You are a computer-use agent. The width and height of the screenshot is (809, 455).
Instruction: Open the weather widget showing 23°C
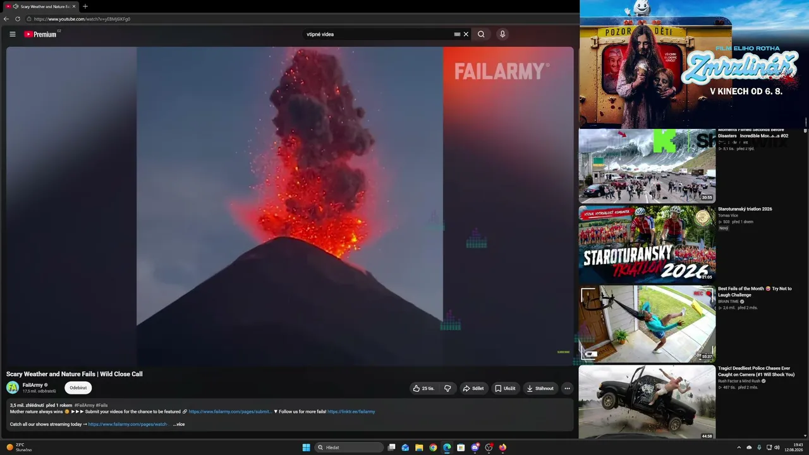pyautogui.click(x=19, y=447)
